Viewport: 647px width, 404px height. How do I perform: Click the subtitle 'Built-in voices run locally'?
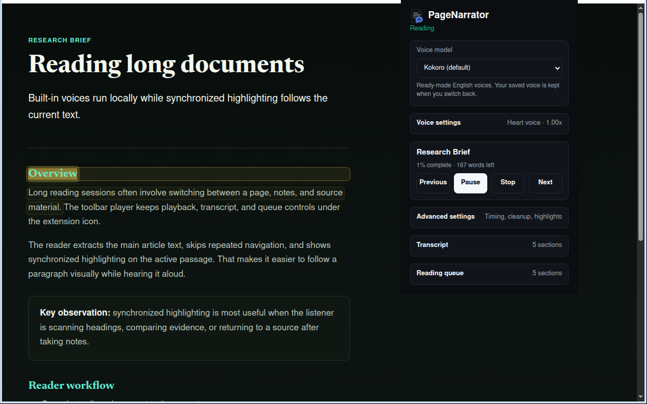(178, 107)
